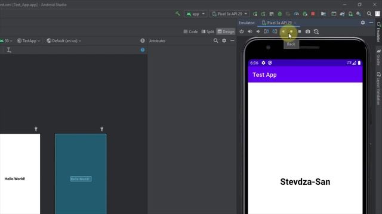The width and height of the screenshot is (382, 214).
Task: Click the Stevdza-San text in the emulator
Action: 305,182
